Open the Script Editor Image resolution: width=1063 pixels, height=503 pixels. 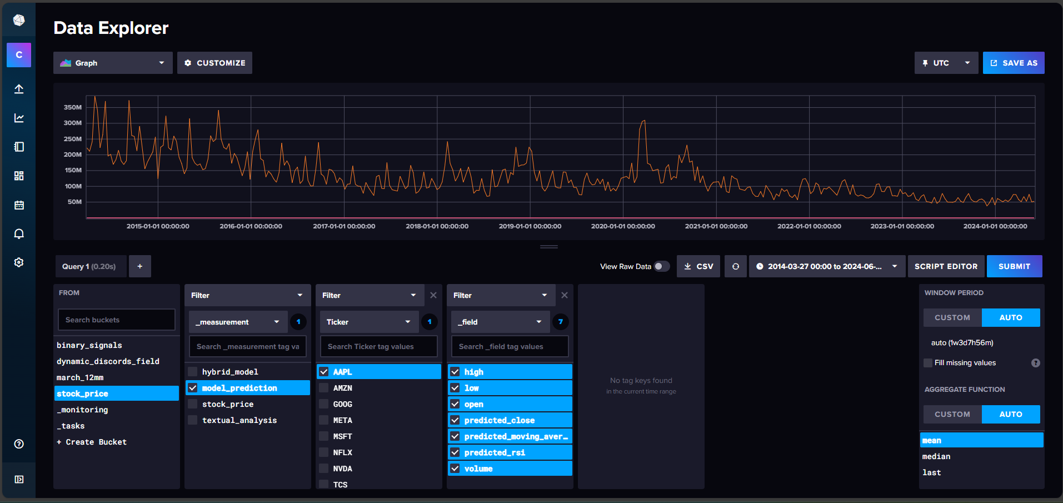[x=946, y=266]
